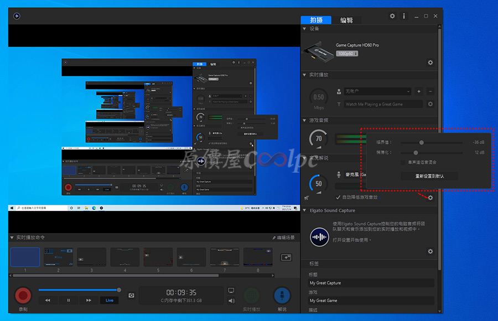Toggle the Live button
The height and width of the screenshot is (321, 498).
[109, 301]
